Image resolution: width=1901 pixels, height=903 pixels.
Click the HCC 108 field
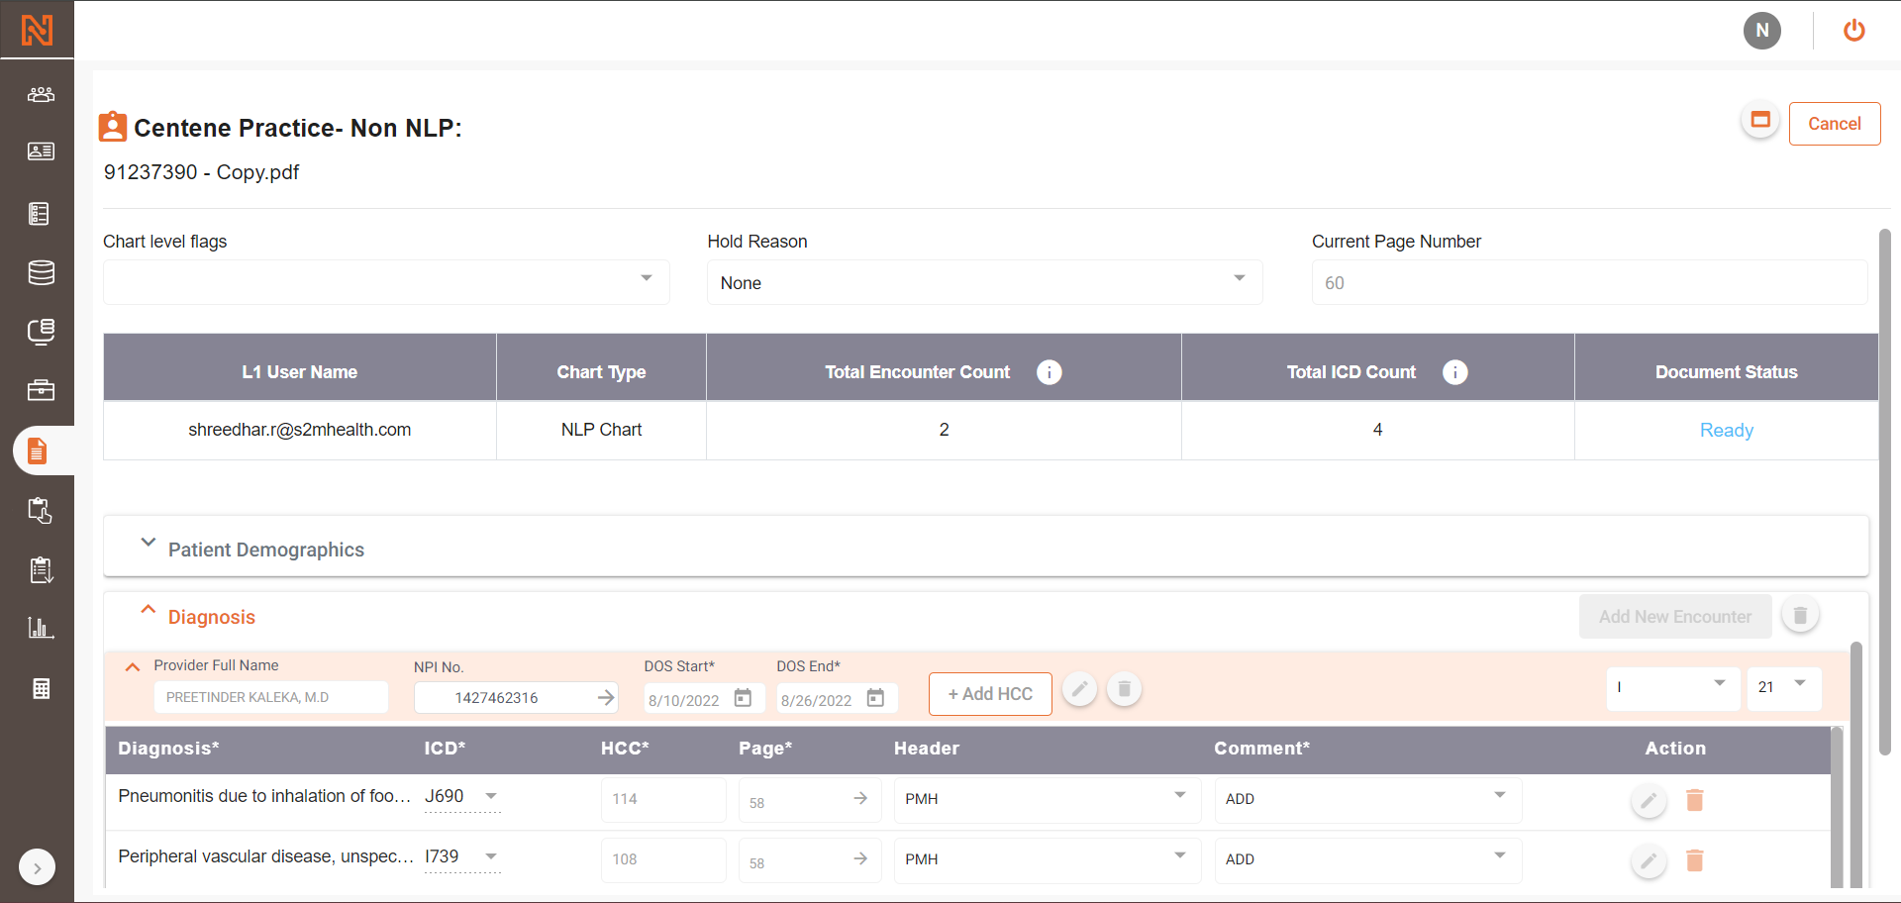tap(663, 859)
